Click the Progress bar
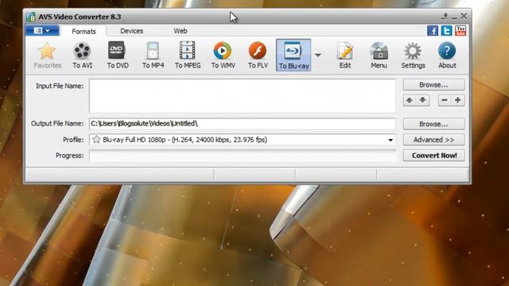The width and height of the screenshot is (509, 286). (x=243, y=156)
